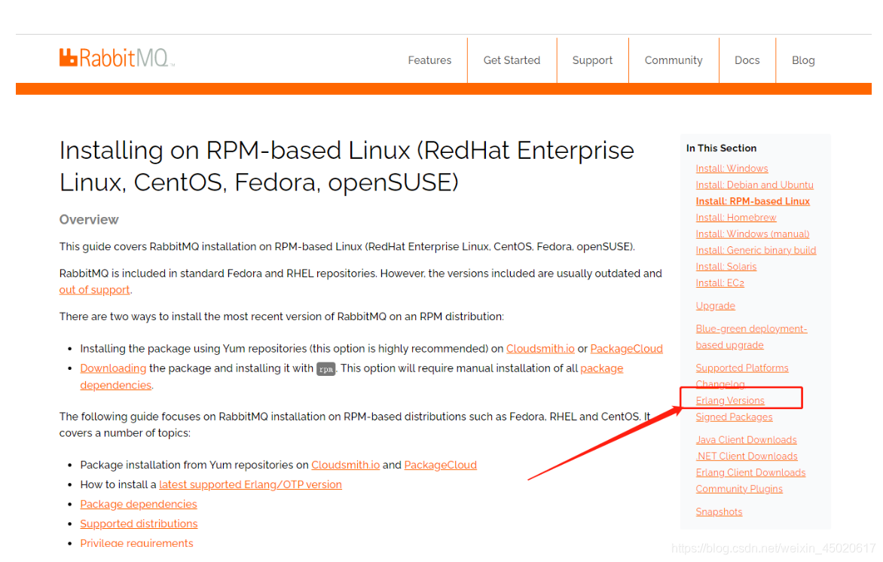Follow the 'out of support' link
The width and height of the screenshot is (883, 562).
coord(94,289)
